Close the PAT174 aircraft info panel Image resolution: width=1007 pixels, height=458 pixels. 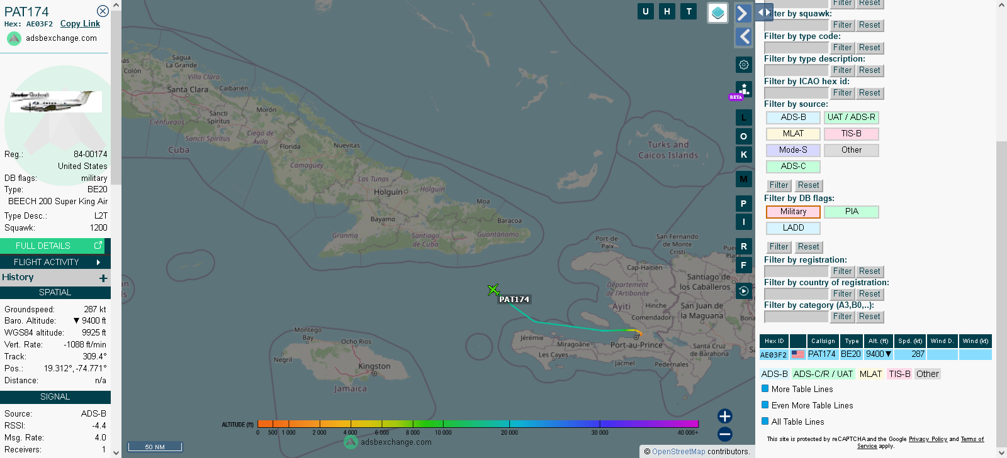(103, 11)
